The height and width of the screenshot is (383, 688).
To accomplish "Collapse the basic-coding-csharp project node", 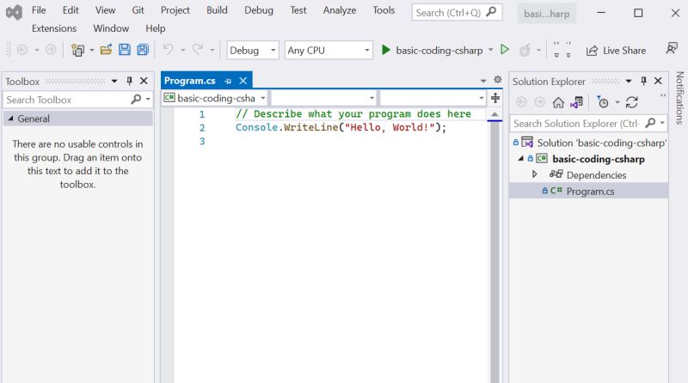I will pos(521,158).
